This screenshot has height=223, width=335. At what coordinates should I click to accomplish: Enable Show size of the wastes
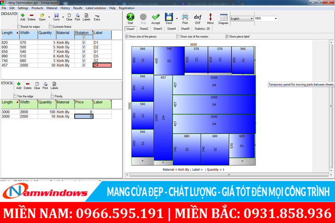(178, 36)
